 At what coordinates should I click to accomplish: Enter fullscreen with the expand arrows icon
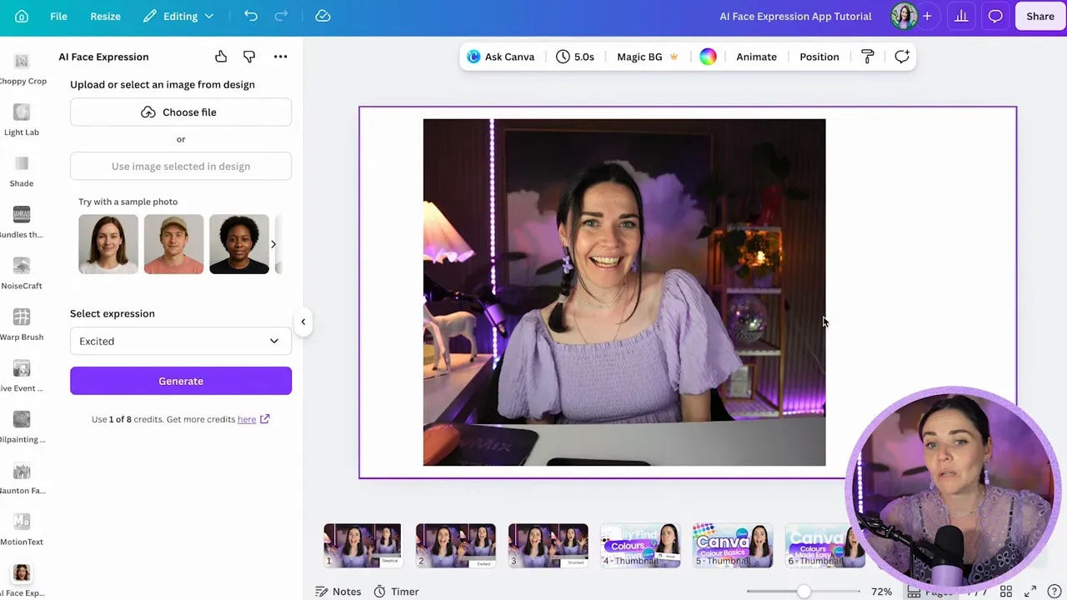tap(1032, 592)
